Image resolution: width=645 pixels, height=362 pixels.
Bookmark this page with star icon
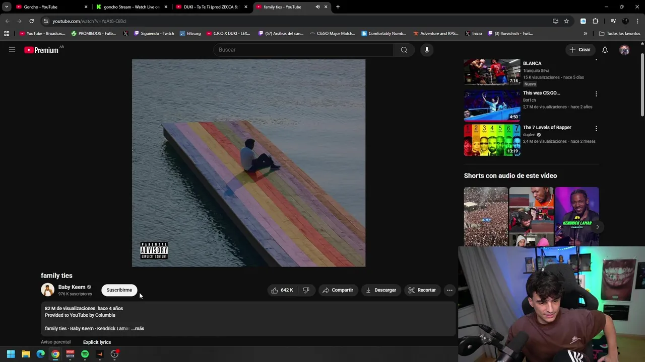click(566, 21)
